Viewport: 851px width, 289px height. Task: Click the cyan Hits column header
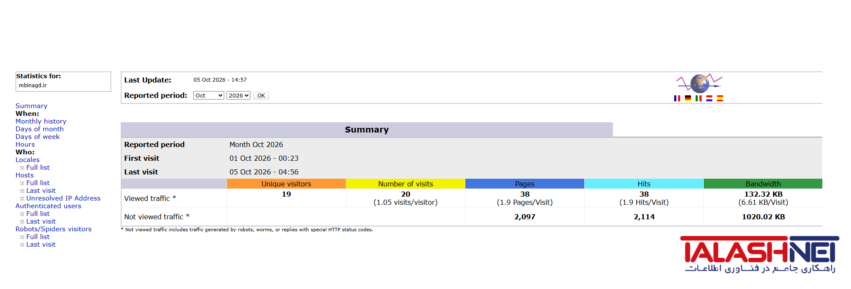pos(644,184)
